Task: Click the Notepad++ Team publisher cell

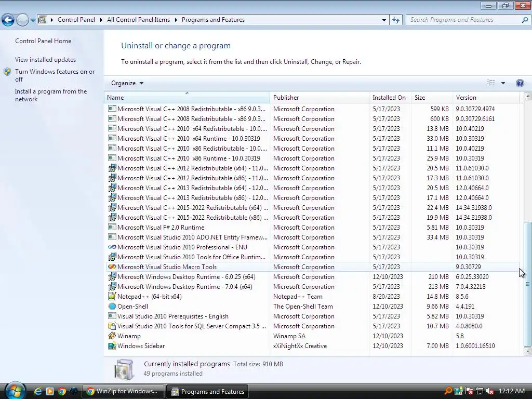Action: pos(298,296)
